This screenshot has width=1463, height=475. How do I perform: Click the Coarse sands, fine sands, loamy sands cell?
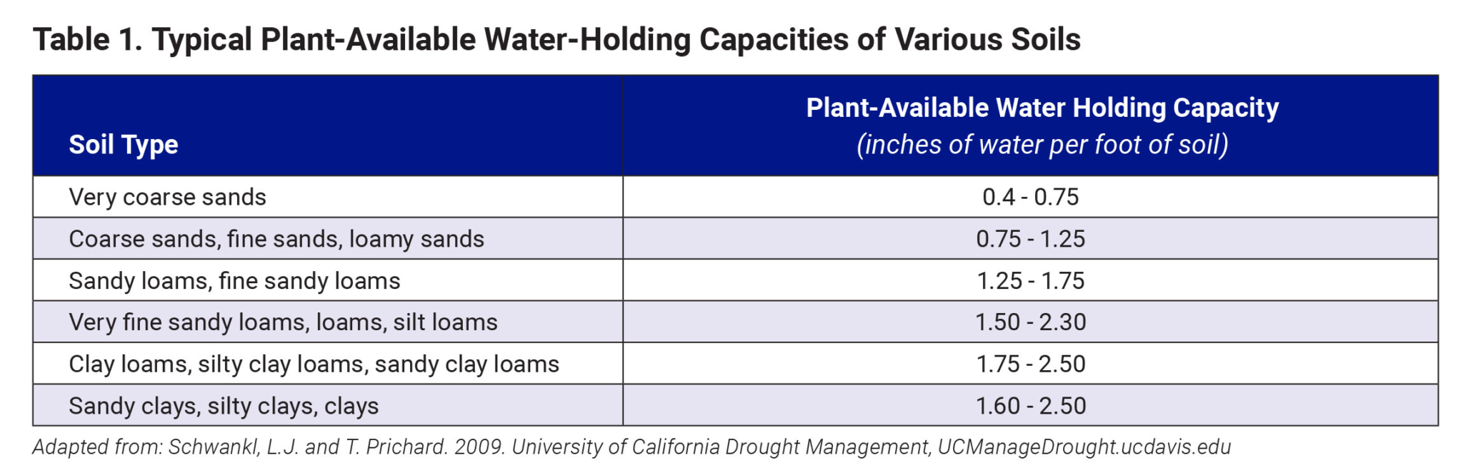pyautogui.click(x=276, y=239)
